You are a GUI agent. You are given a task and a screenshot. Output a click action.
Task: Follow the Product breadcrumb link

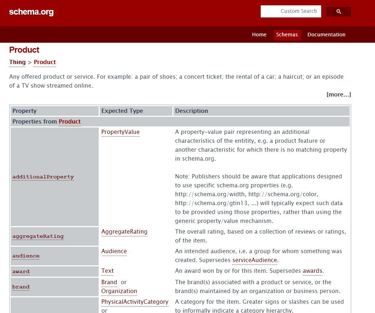45,62
